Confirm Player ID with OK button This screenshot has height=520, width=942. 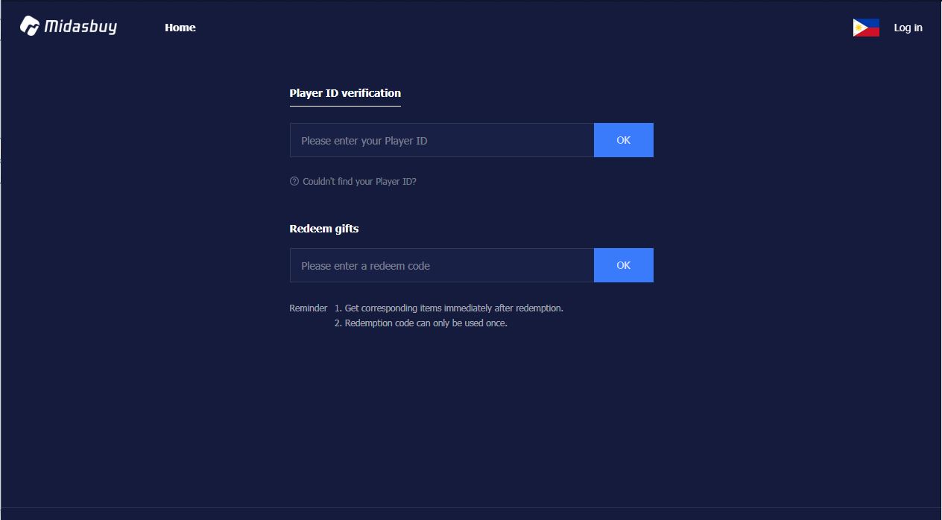click(624, 140)
